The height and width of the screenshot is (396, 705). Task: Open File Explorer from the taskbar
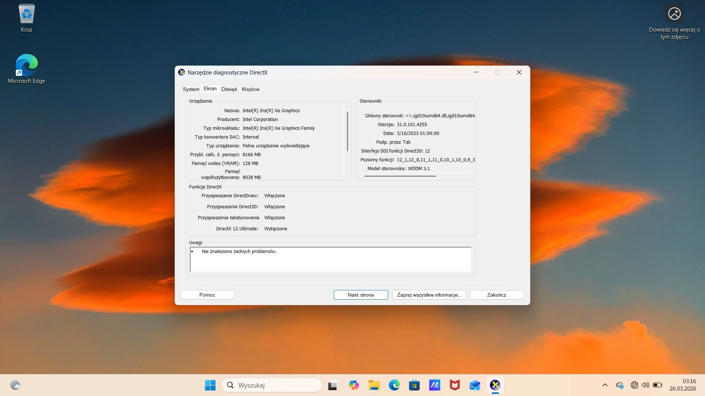(374, 385)
